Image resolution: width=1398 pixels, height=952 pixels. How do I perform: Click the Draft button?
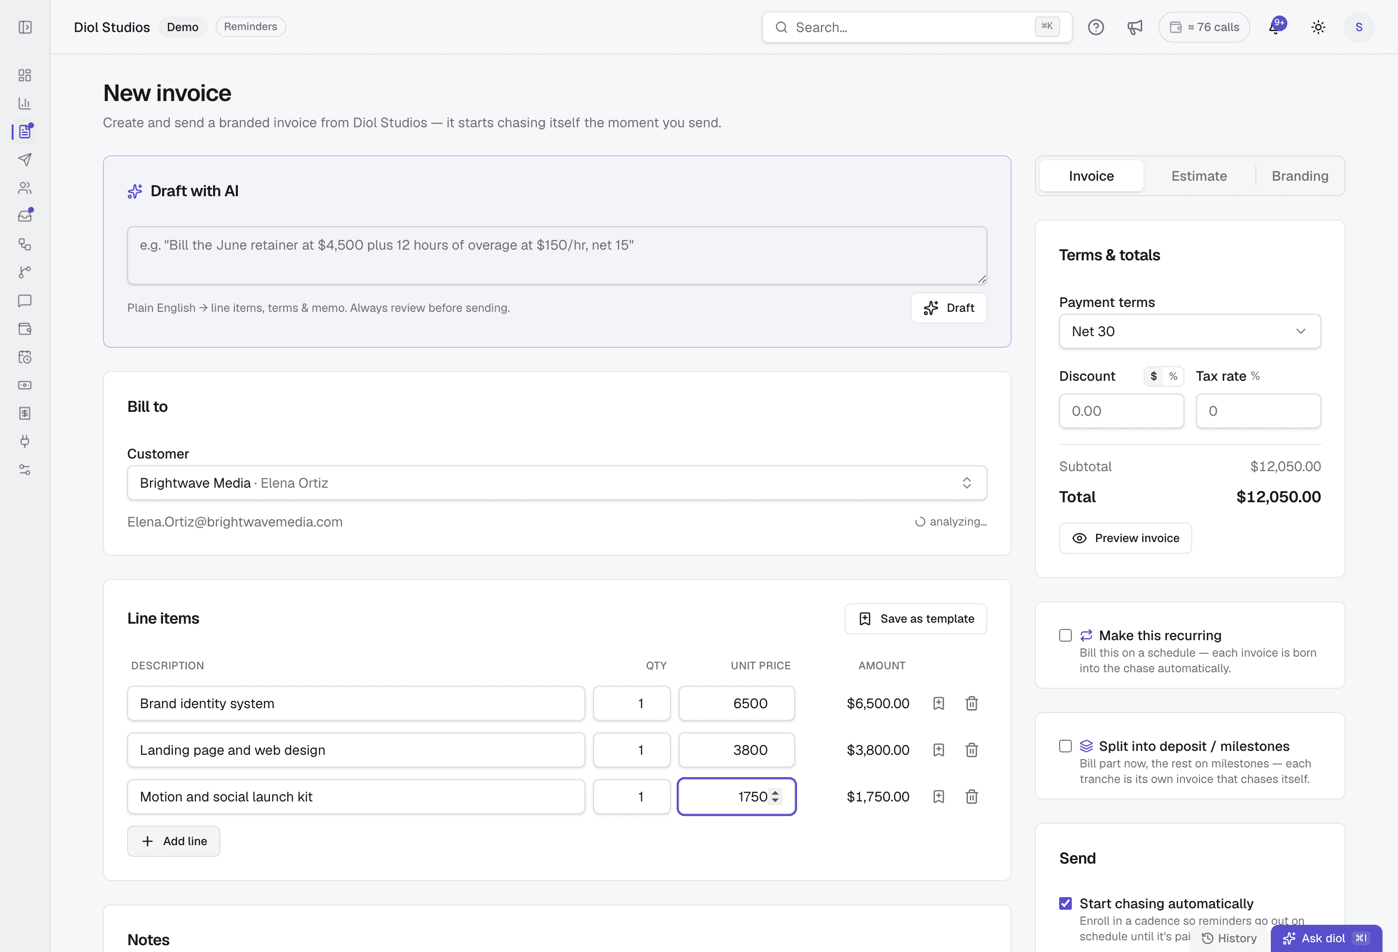[x=949, y=307]
